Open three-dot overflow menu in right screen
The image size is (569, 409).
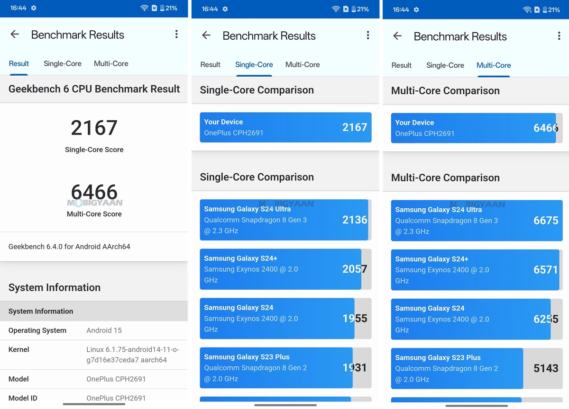(x=559, y=36)
